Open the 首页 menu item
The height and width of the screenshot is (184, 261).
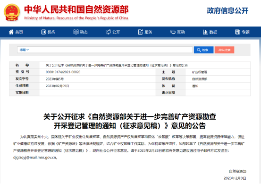pyautogui.click(x=19, y=32)
